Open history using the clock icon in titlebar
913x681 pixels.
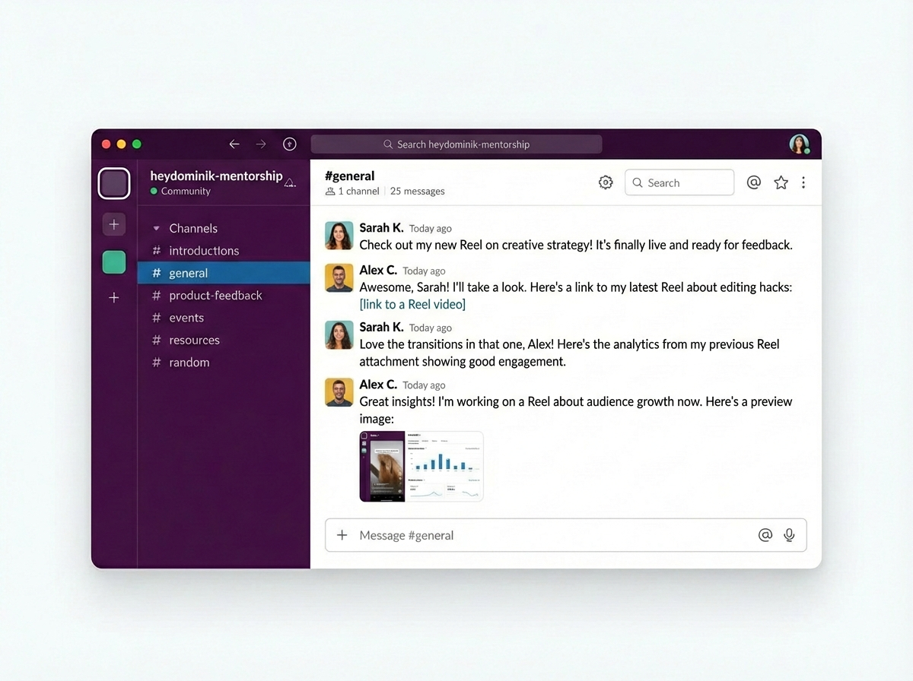[x=289, y=144]
